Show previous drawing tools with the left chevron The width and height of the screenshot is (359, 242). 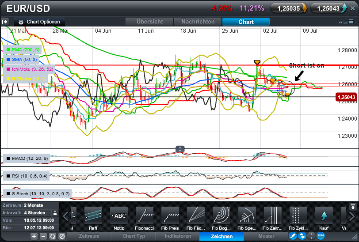(x=65, y=216)
